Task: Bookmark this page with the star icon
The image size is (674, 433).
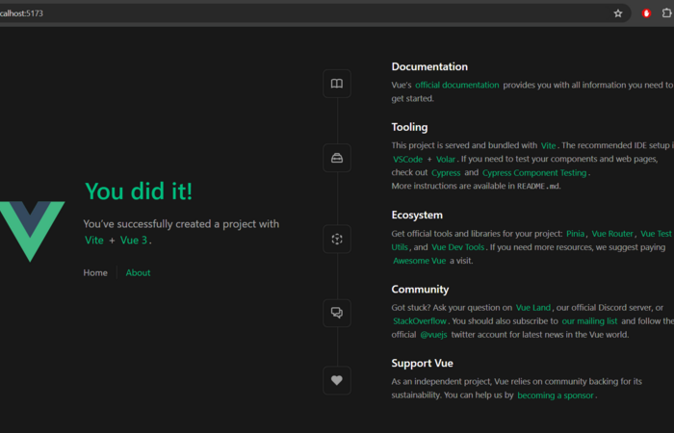Action: point(618,13)
